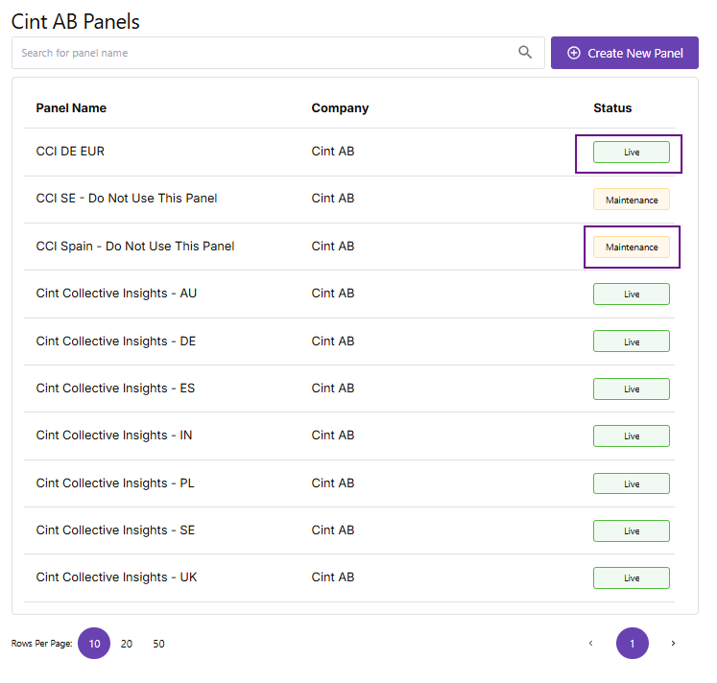Open CCI Spain - Do Not Use This Panel
The image size is (717, 683).
(x=135, y=247)
